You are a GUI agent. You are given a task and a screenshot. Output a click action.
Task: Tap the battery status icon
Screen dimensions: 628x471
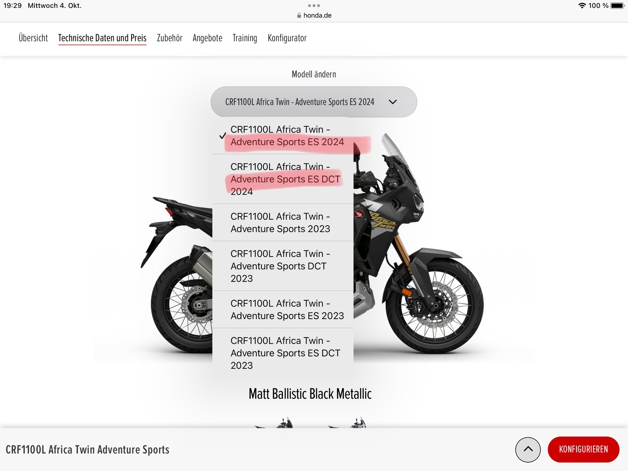[x=617, y=5]
